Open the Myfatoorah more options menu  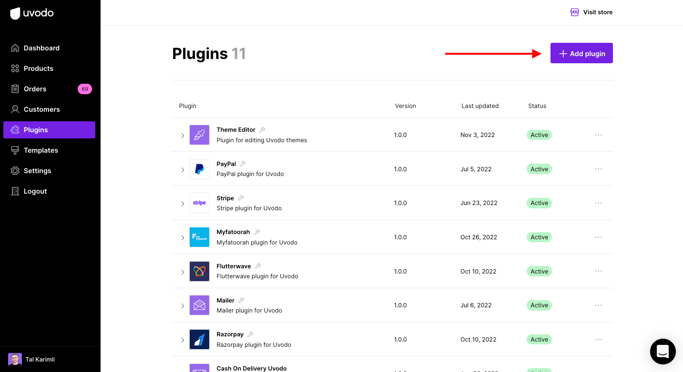(x=599, y=237)
